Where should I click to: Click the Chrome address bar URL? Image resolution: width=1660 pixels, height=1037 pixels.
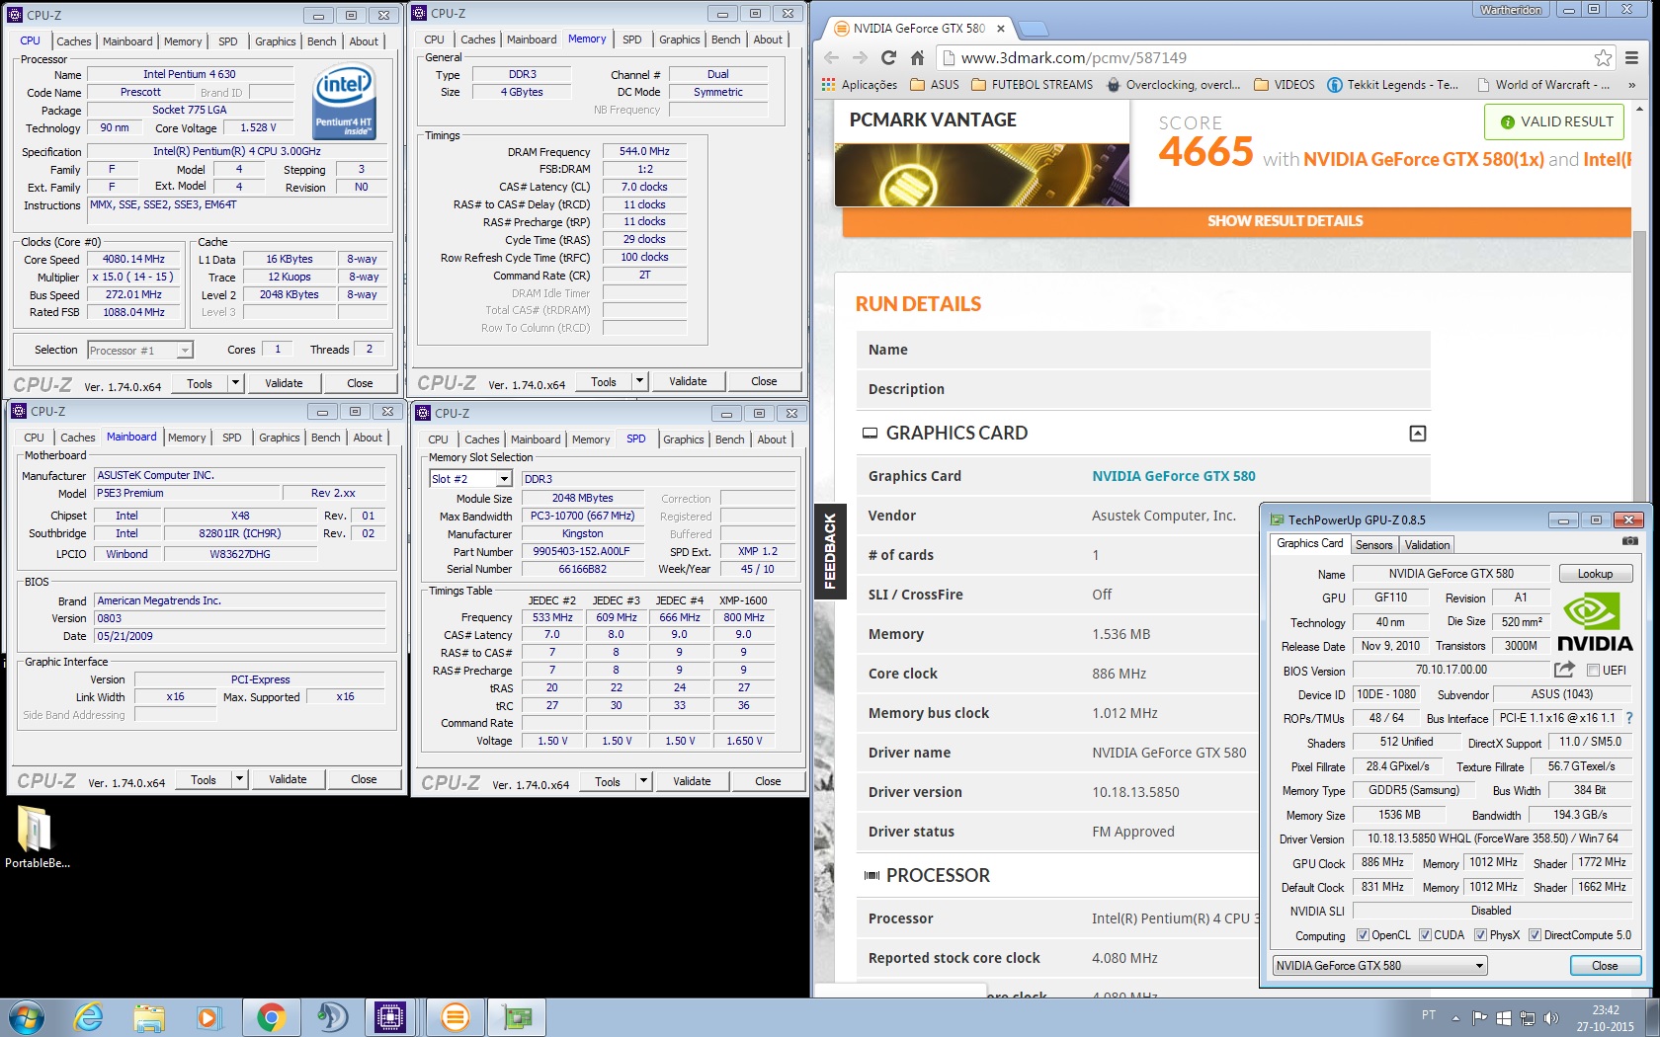pyautogui.click(x=1074, y=58)
